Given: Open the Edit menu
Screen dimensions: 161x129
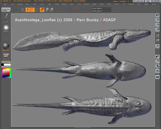Looking at the screenshot, I should (35, 4).
